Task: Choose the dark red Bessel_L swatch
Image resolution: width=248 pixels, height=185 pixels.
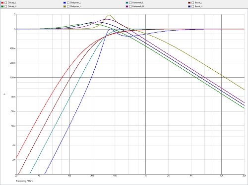Action: [189, 3]
